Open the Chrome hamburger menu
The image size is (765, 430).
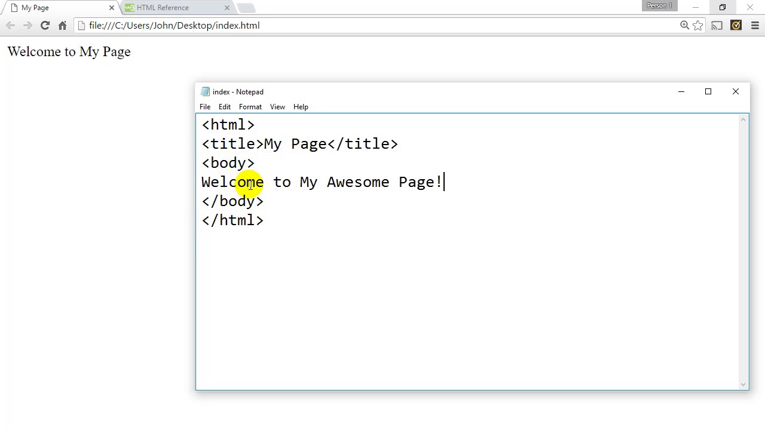(755, 26)
